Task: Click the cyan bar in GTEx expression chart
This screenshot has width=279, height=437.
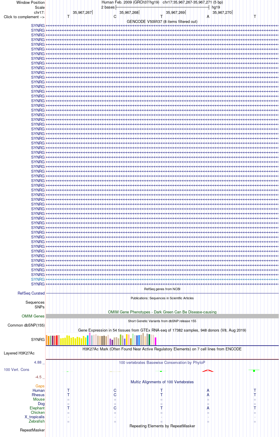Action: [88, 340]
